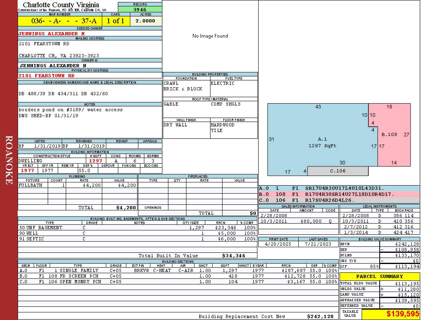Click the 91 SEPTIC built-in row
This screenshot has height=320, width=421.
pyautogui.click(x=138, y=239)
